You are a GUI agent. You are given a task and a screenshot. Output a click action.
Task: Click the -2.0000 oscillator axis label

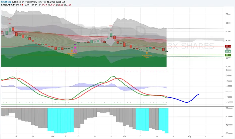[228, 81]
